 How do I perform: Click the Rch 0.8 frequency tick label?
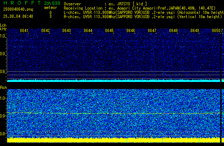(3, 134)
